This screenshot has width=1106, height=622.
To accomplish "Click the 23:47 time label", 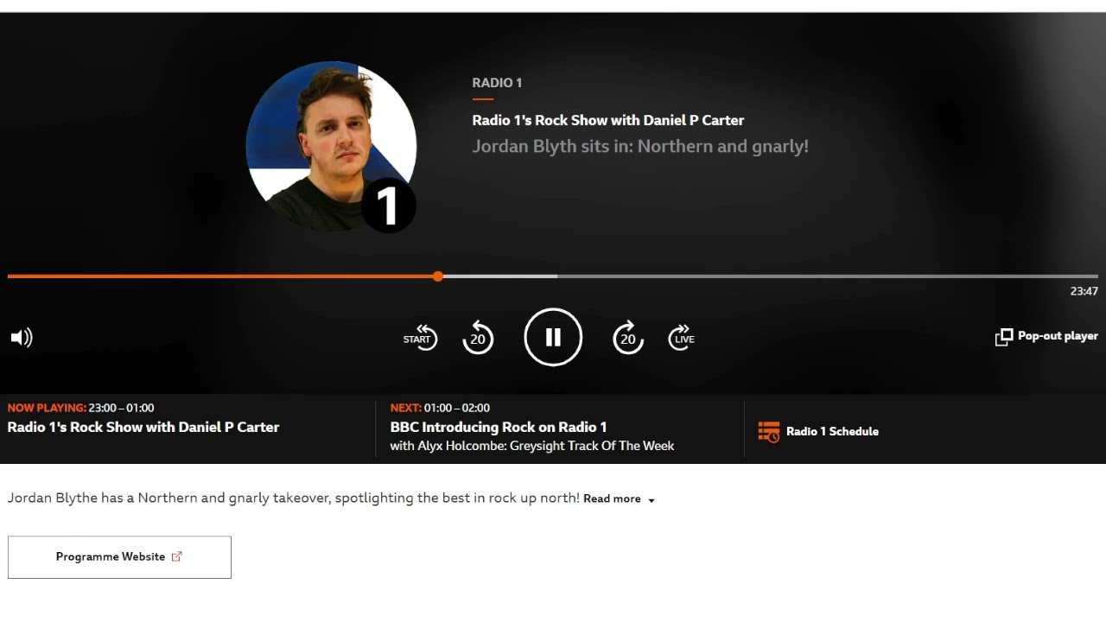I will tap(1084, 291).
